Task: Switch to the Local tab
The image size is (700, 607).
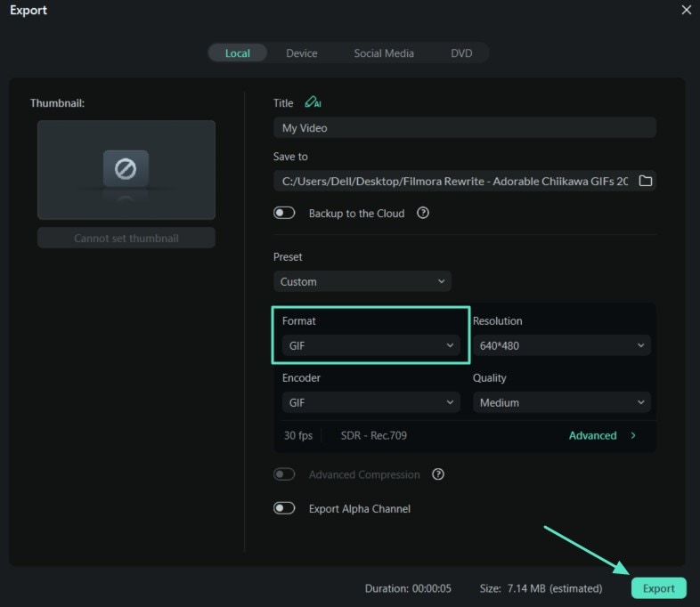Action: coord(238,53)
